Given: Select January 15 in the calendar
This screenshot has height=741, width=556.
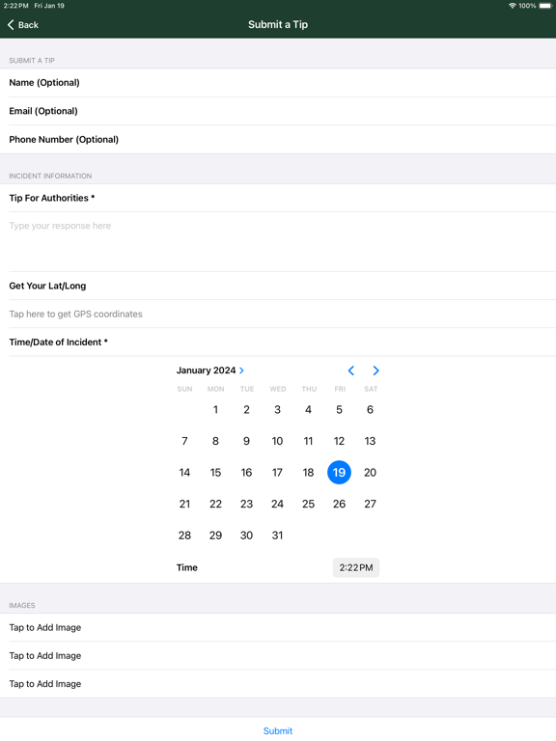Looking at the screenshot, I should (x=215, y=473).
